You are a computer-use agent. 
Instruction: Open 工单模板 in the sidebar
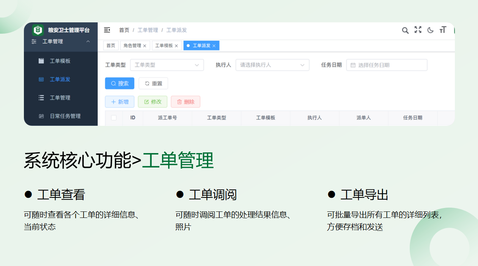coord(61,61)
